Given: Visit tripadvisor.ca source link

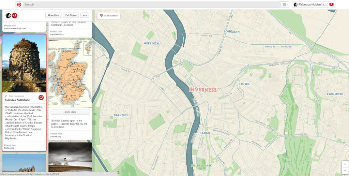Looking at the screenshot, I should coord(57,34).
